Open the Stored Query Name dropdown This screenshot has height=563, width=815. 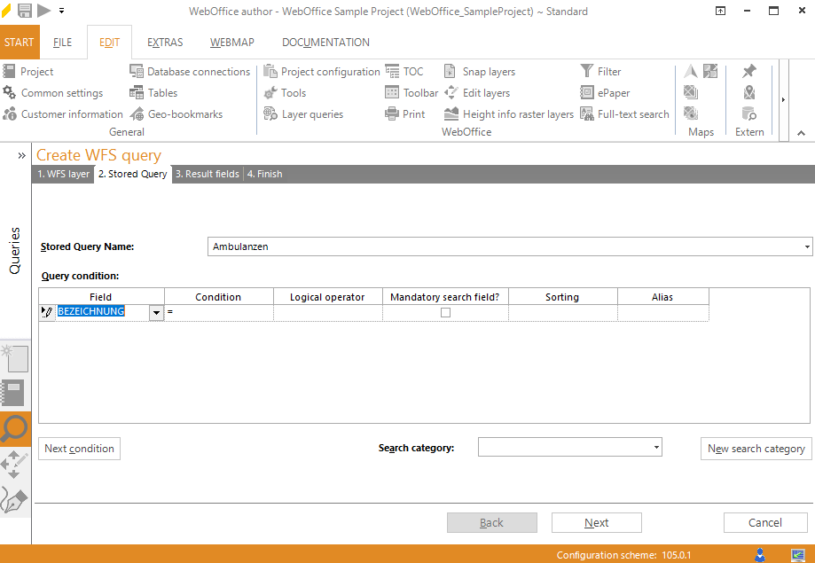(805, 246)
